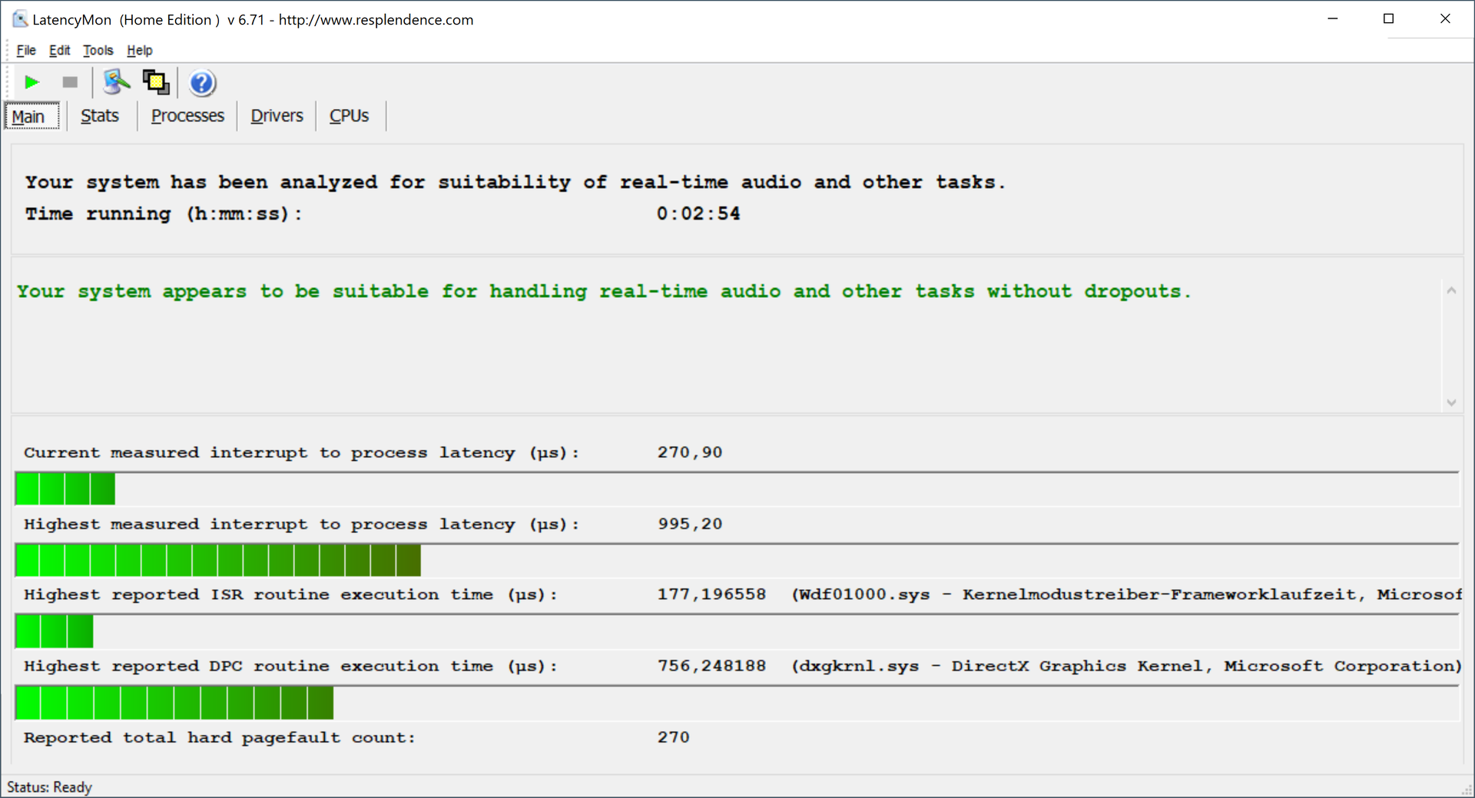Click the DPC value 756,248188
This screenshot has width=1475, height=798.
coord(711,666)
